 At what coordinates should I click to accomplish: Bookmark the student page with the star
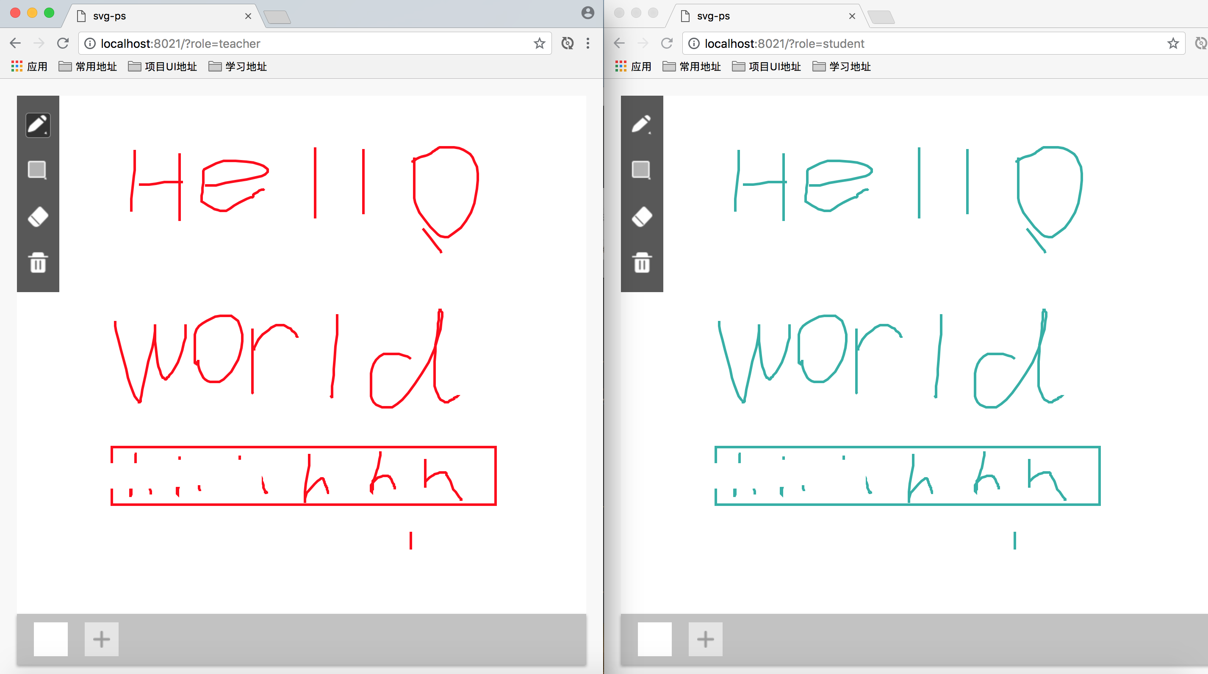click(x=1173, y=44)
